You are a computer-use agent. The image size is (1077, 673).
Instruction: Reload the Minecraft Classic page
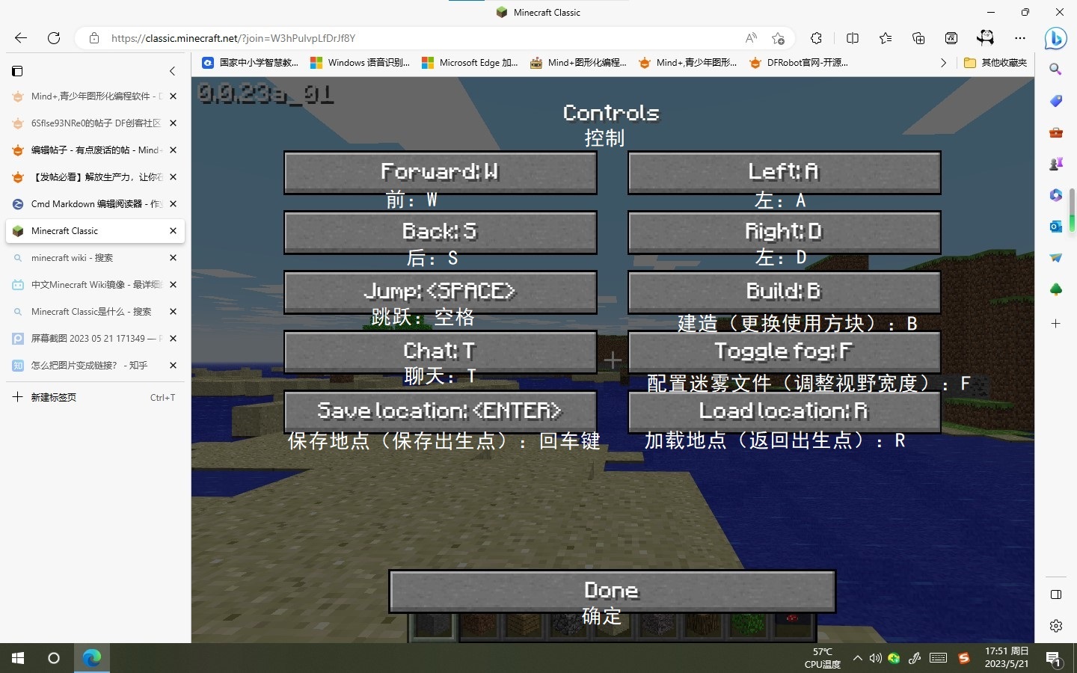click(54, 38)
